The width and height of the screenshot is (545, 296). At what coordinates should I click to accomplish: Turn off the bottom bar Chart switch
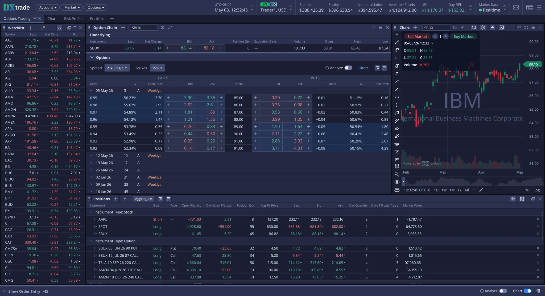(x=527, y=291)
